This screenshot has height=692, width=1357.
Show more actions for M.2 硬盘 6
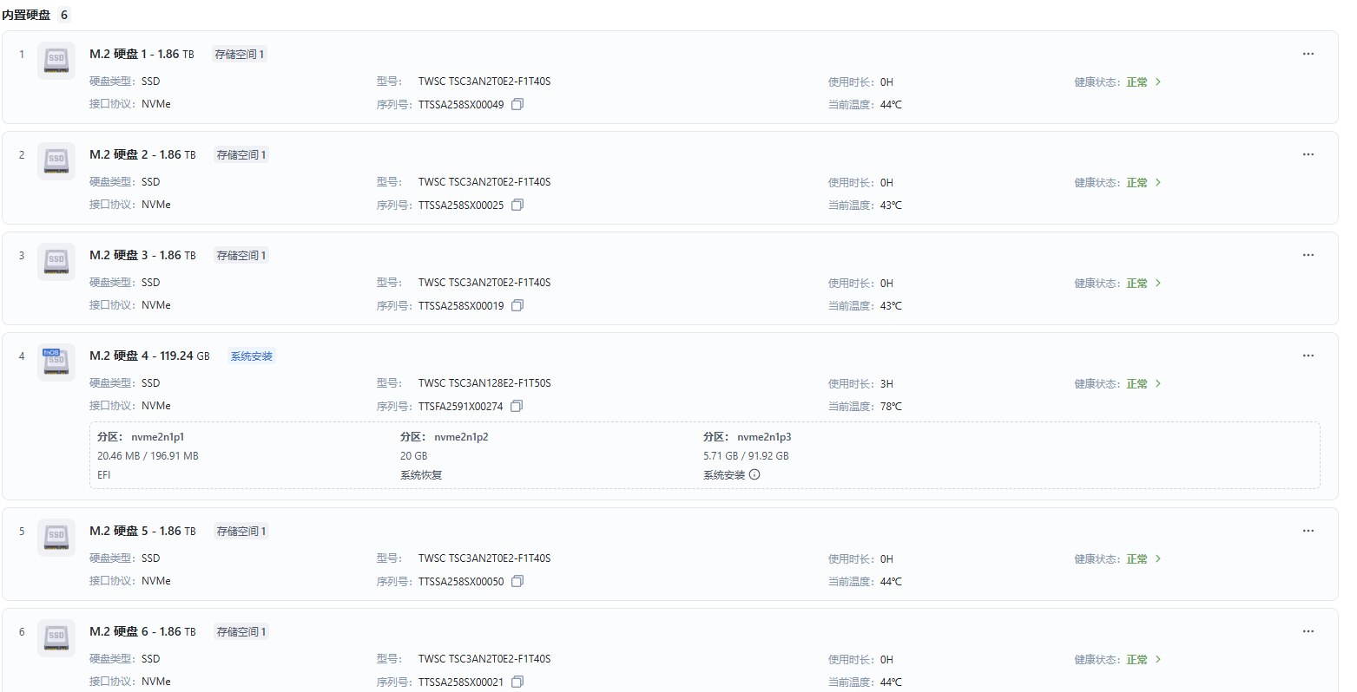(1308, 631)
